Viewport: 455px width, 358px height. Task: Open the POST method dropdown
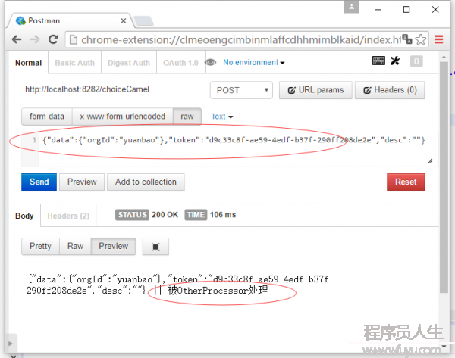point(241,90)
